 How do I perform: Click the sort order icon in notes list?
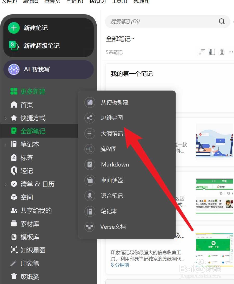point(202,52)
